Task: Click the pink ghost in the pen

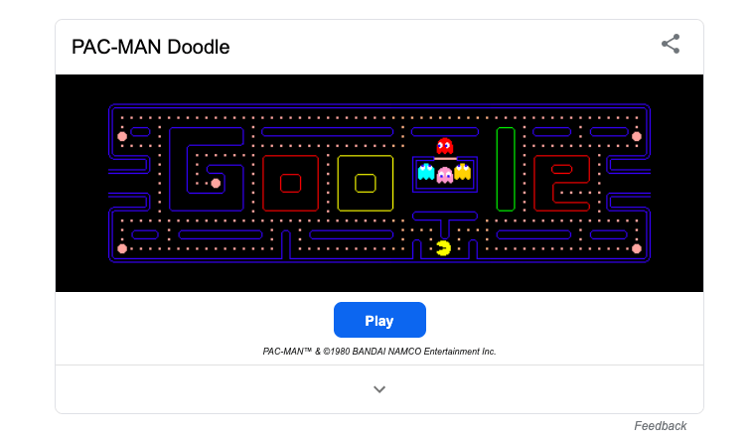Action: 445,175
